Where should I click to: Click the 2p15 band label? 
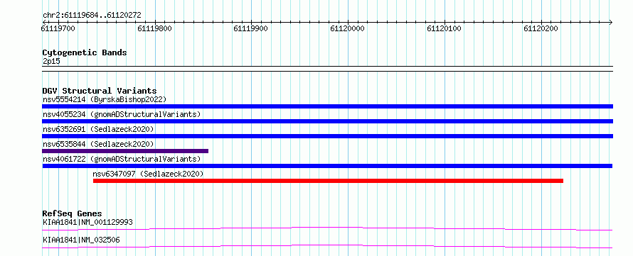(51, 62)
